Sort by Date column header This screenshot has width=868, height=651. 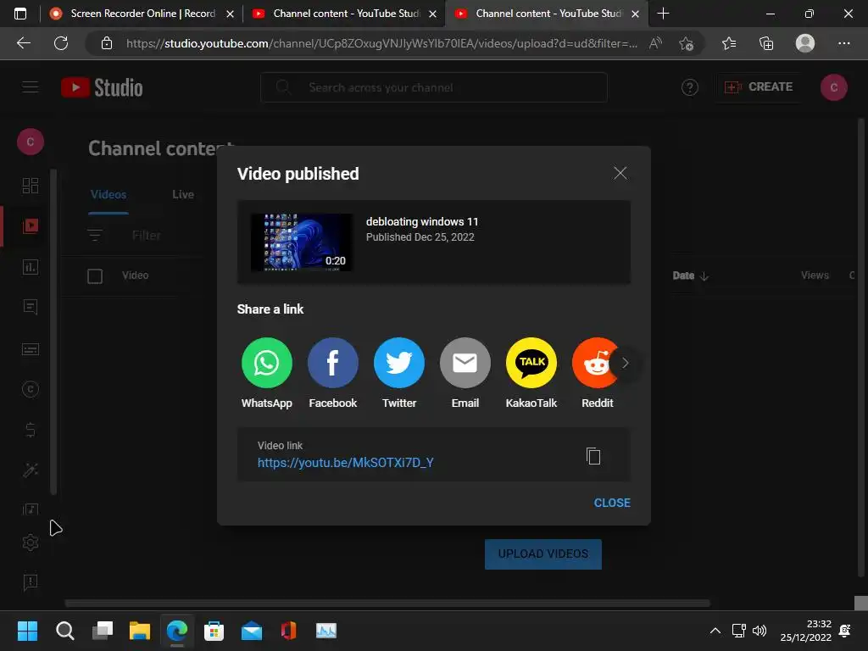[690, 275]
